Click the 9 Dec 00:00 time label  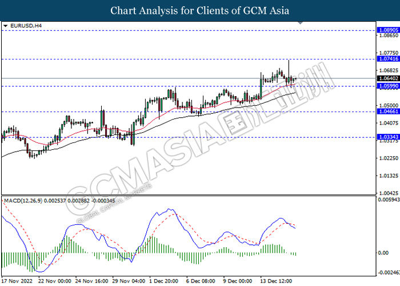(x=238, y=281)
